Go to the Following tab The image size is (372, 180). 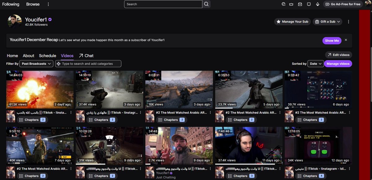11,4
